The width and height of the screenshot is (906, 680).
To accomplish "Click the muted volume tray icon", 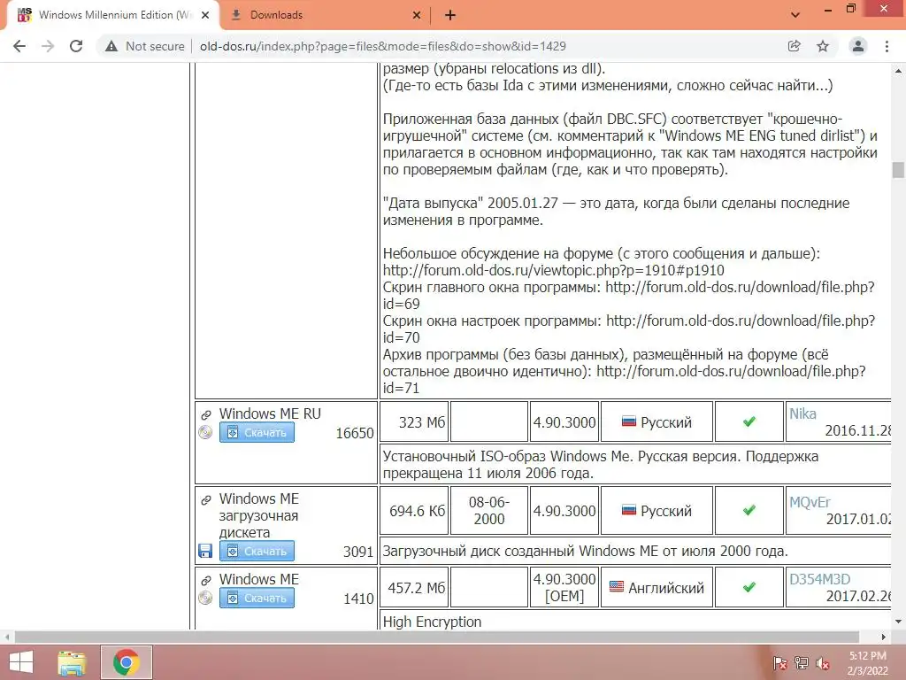I will (x=823, y=663).
